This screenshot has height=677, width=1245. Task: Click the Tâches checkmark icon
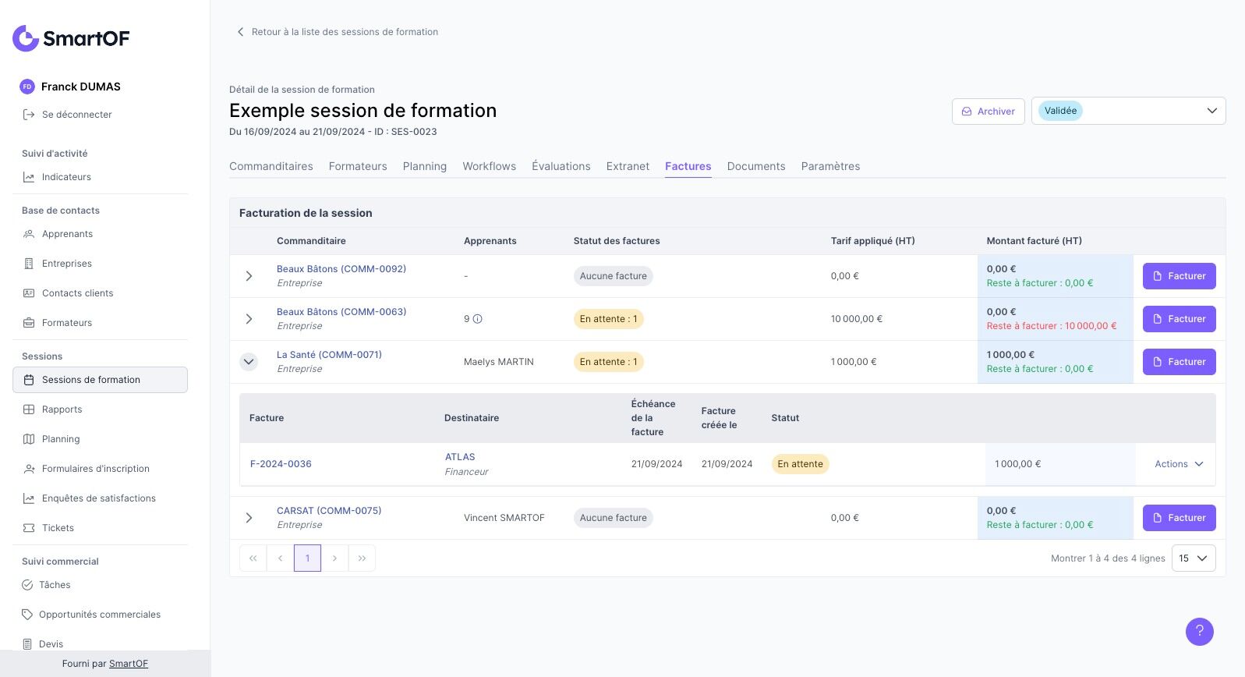[x=27, y=585]
